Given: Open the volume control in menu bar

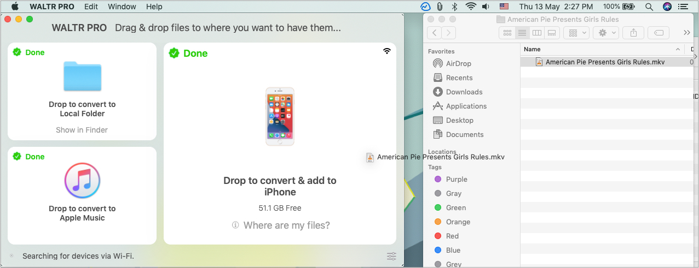Looking at the screenshot, I should click(x=486, y=7).
